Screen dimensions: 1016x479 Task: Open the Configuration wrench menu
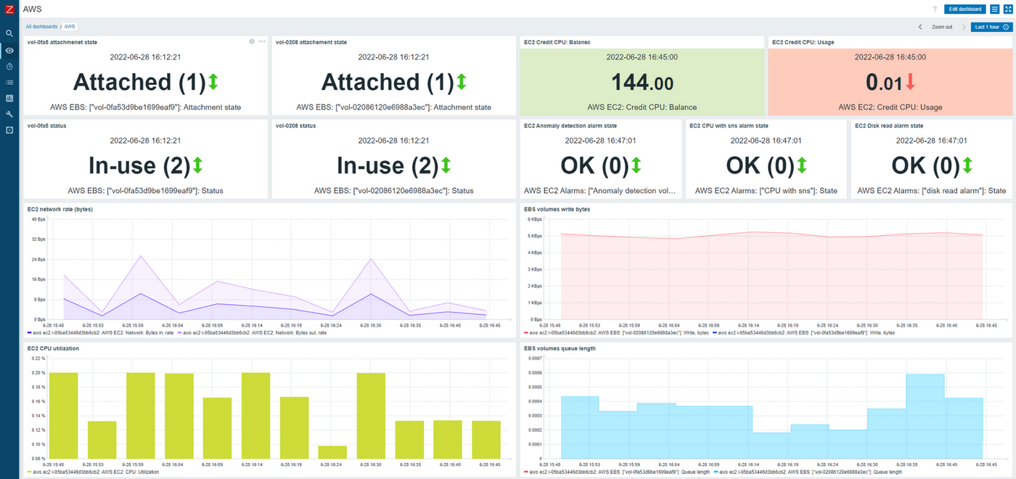click(9, 114)
